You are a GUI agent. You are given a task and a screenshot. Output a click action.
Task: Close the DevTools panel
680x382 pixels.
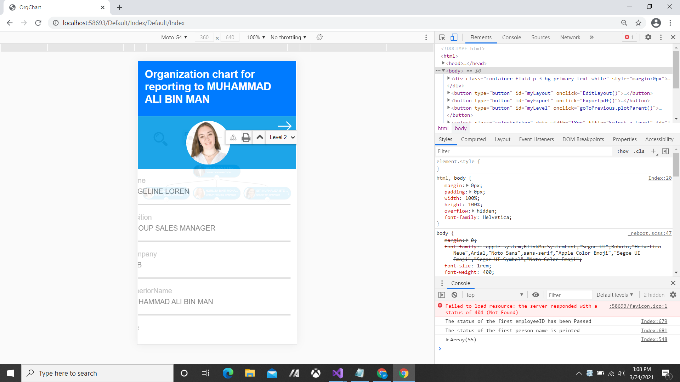click(673, 37)
